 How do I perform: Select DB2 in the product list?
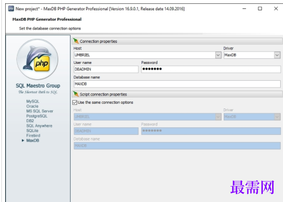(x=30, y=121)
